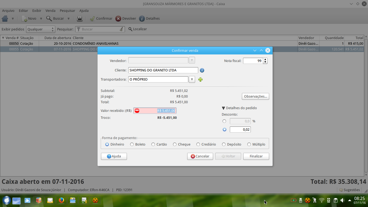Image resolution: width=368 pixels, height=207 pixels.
Task: Click the battery charging tray icon
Action: pyautogui.click(x=294, y=200)
